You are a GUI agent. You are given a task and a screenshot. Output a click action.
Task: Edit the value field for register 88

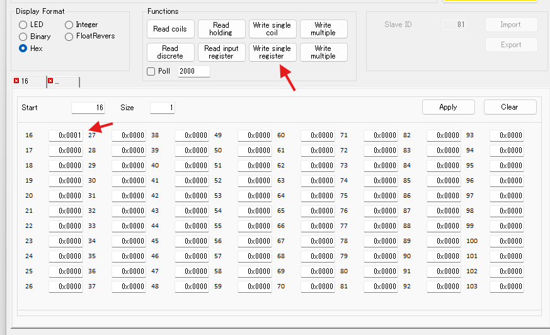[x=444, y=226]
